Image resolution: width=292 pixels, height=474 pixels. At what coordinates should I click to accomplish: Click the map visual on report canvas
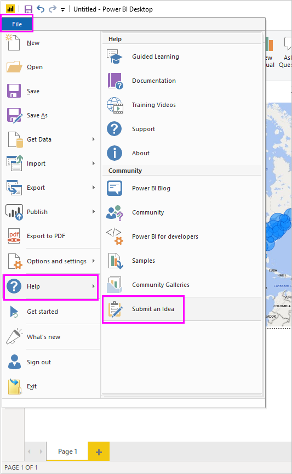coord(279,215)
